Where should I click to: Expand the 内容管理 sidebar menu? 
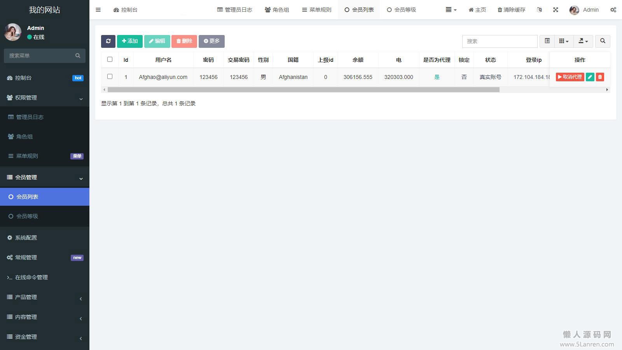(45, 317)
